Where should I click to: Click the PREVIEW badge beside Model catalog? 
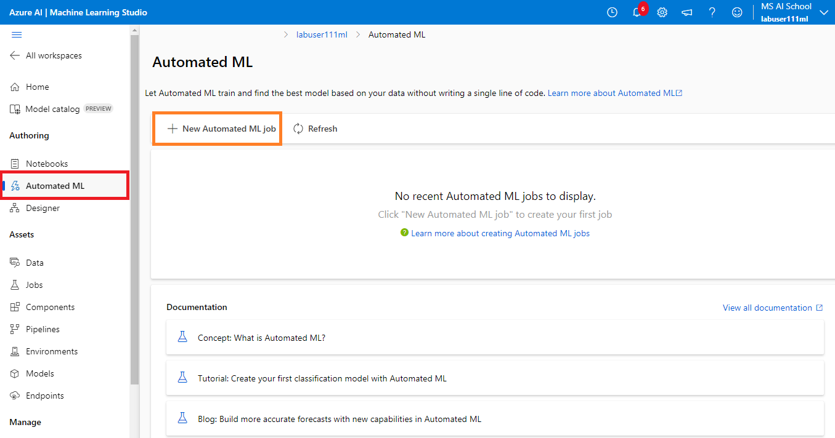pos(99,109)
